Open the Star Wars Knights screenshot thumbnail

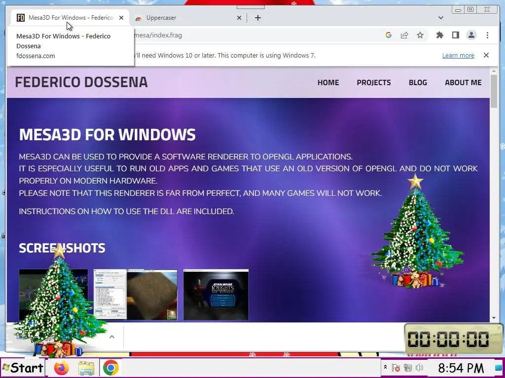216,295
